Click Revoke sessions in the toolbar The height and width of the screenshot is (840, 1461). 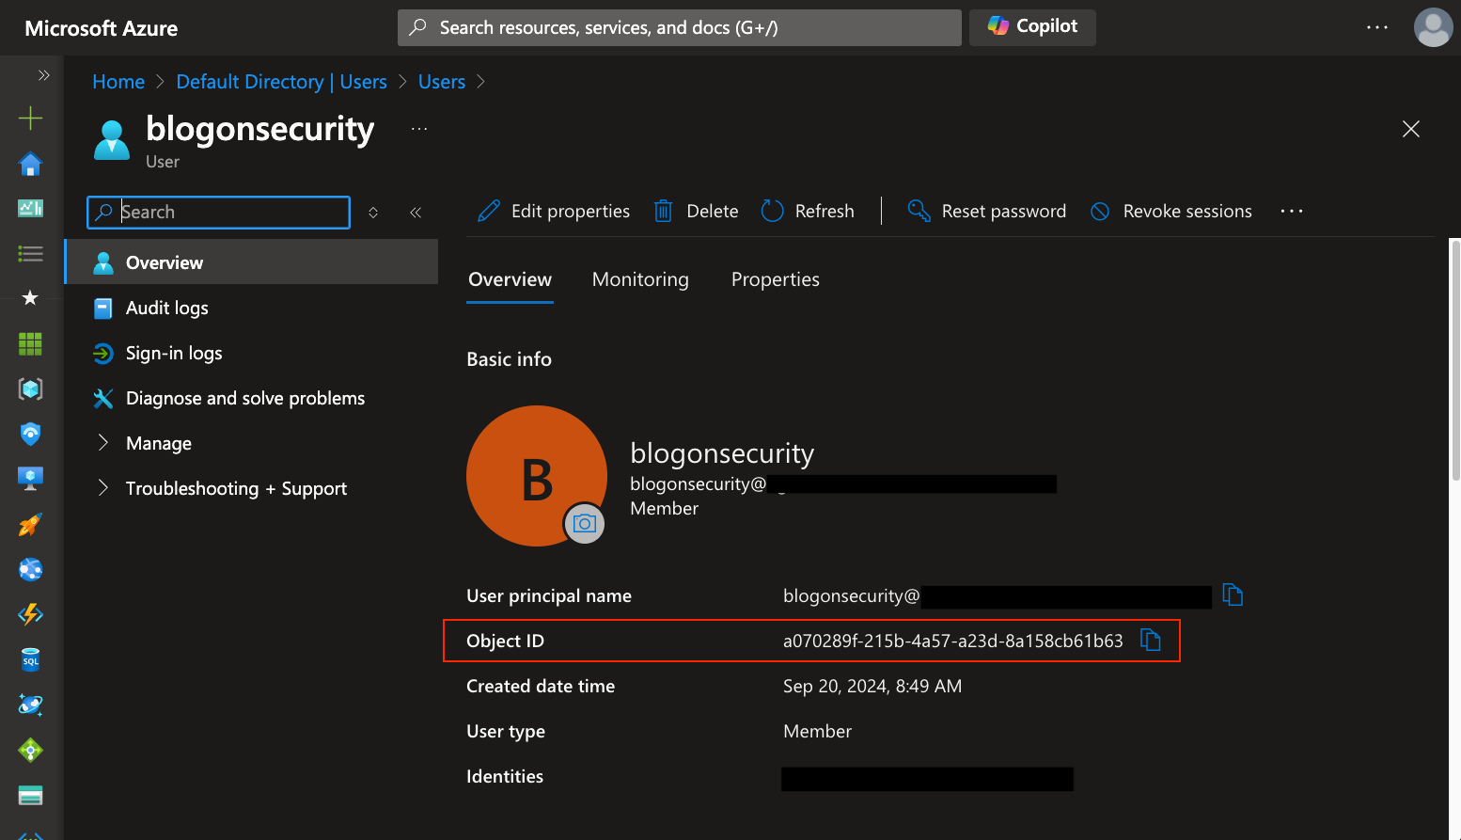point(1170,211)
